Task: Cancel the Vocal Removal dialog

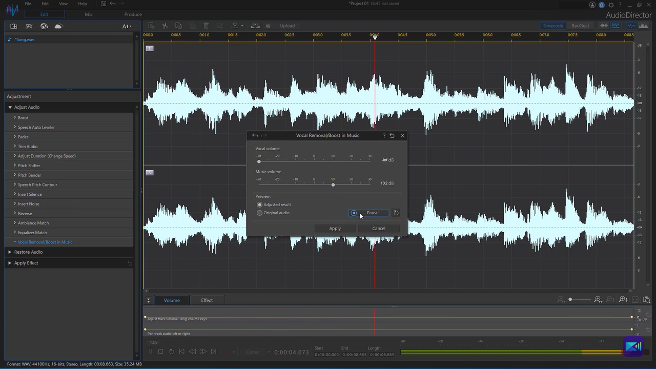Action: click(378, 228)
